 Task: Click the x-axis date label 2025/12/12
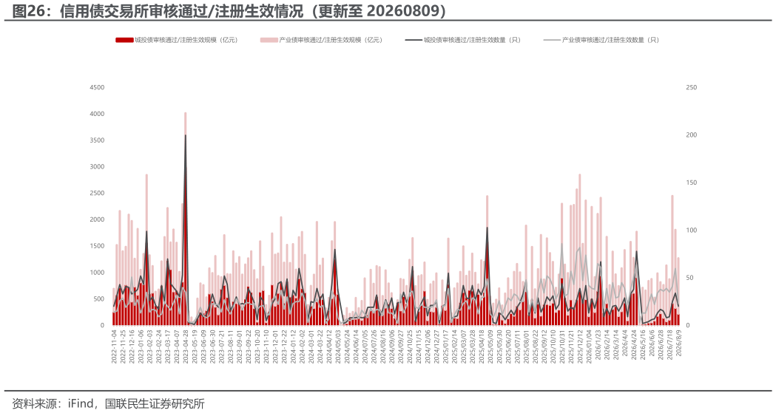[x=579, y=347]
